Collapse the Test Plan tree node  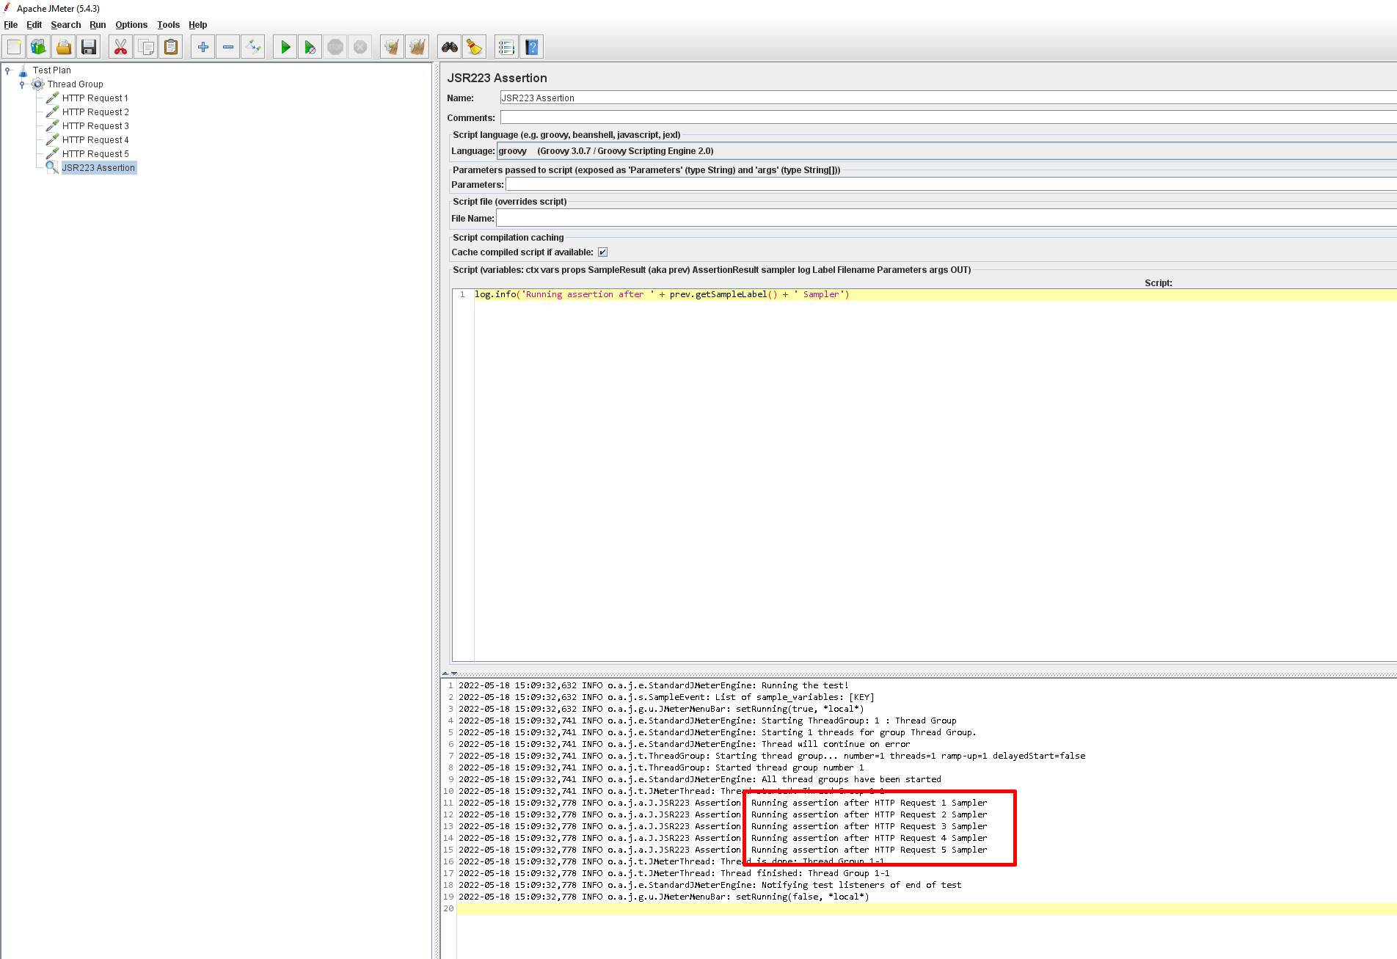(x=8, y=70)
